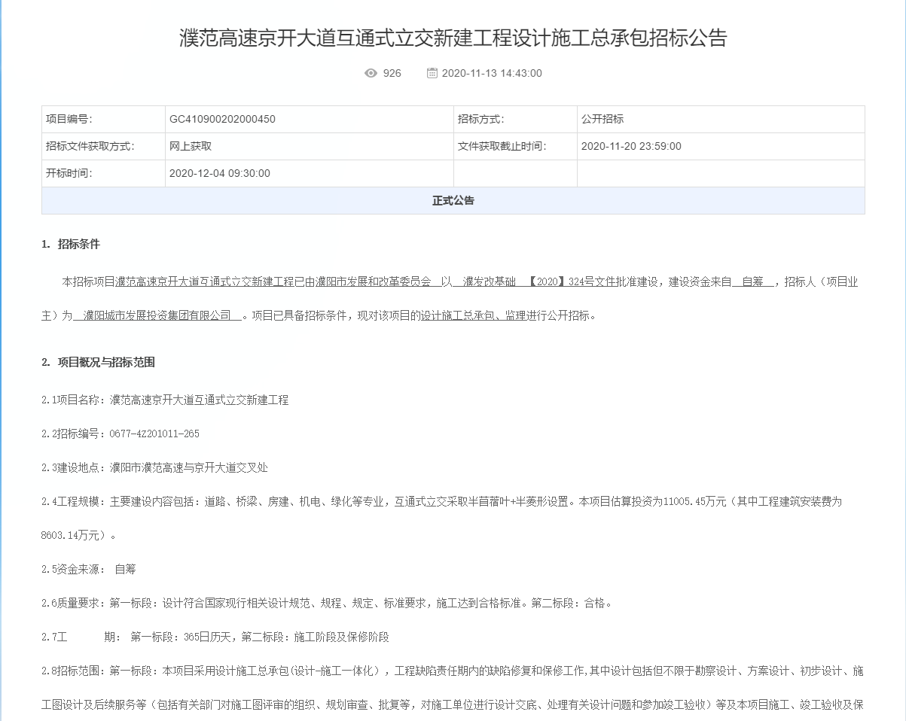Screen dimensions: 906x721
Task: Click the 2. 项目概况与招标范围 heading
Action: (98, 363)
